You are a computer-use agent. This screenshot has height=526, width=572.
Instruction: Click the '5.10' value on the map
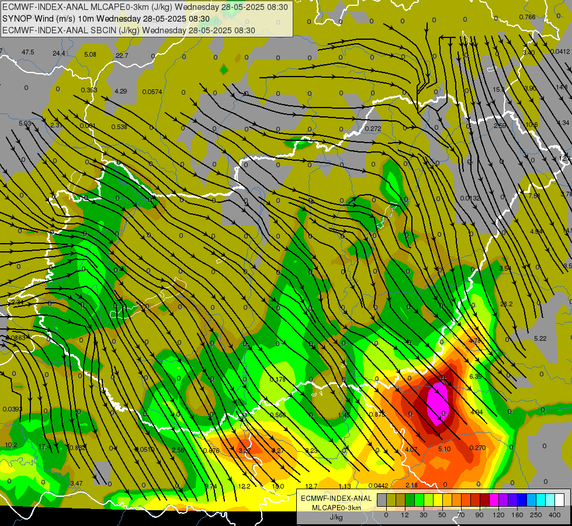(x=444, y=449)
